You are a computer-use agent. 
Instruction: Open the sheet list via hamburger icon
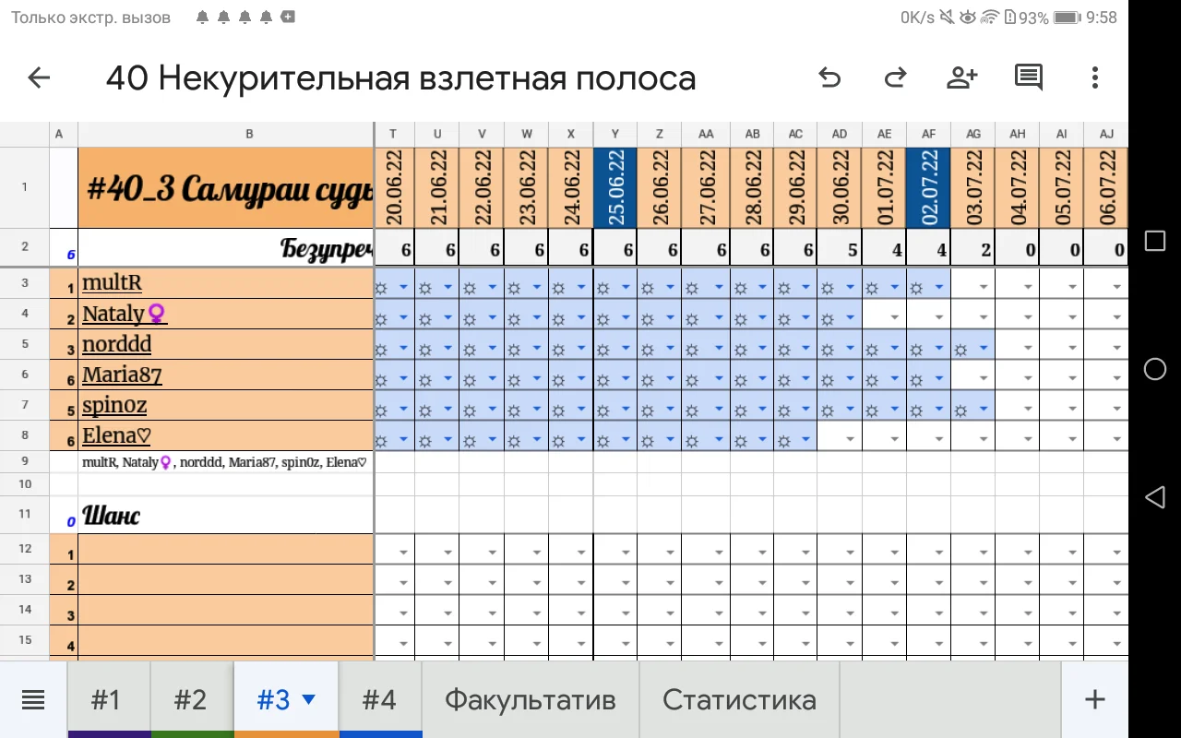pos(33,699)
